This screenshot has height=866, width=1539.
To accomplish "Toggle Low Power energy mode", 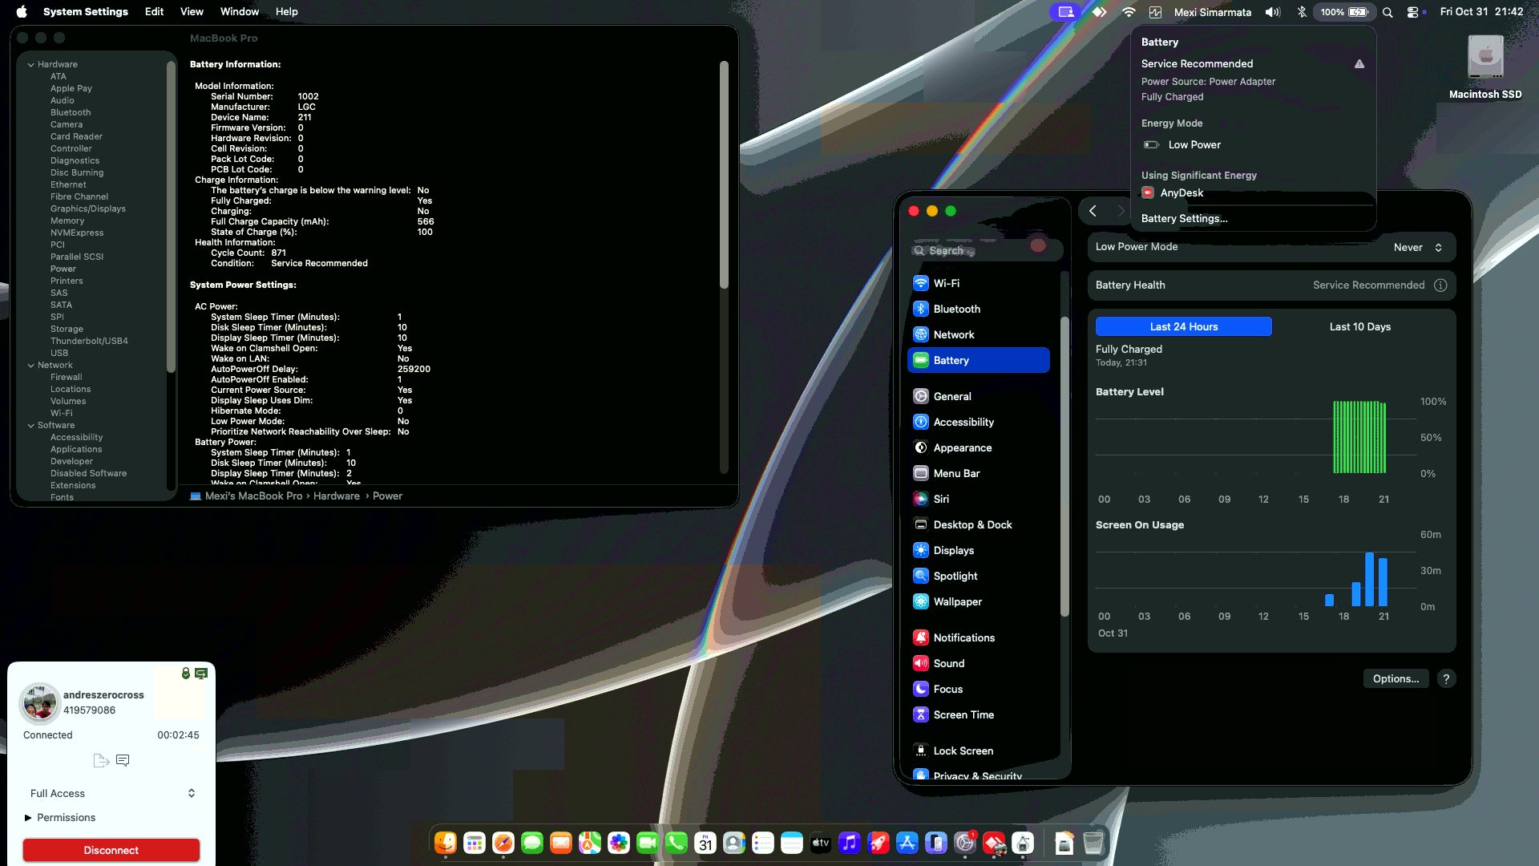I will (1182, 145).
